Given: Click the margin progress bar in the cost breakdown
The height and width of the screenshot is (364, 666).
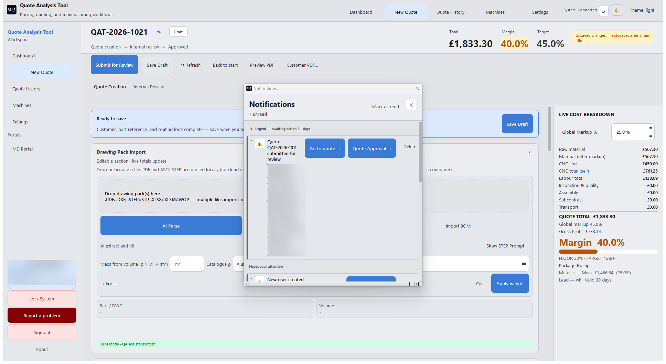Looking at the screenshot, I should click(608, 252).
